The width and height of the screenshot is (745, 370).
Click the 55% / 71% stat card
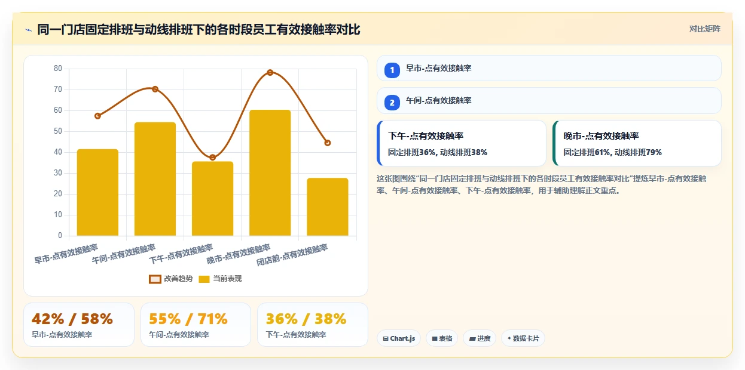pos(196,325)
